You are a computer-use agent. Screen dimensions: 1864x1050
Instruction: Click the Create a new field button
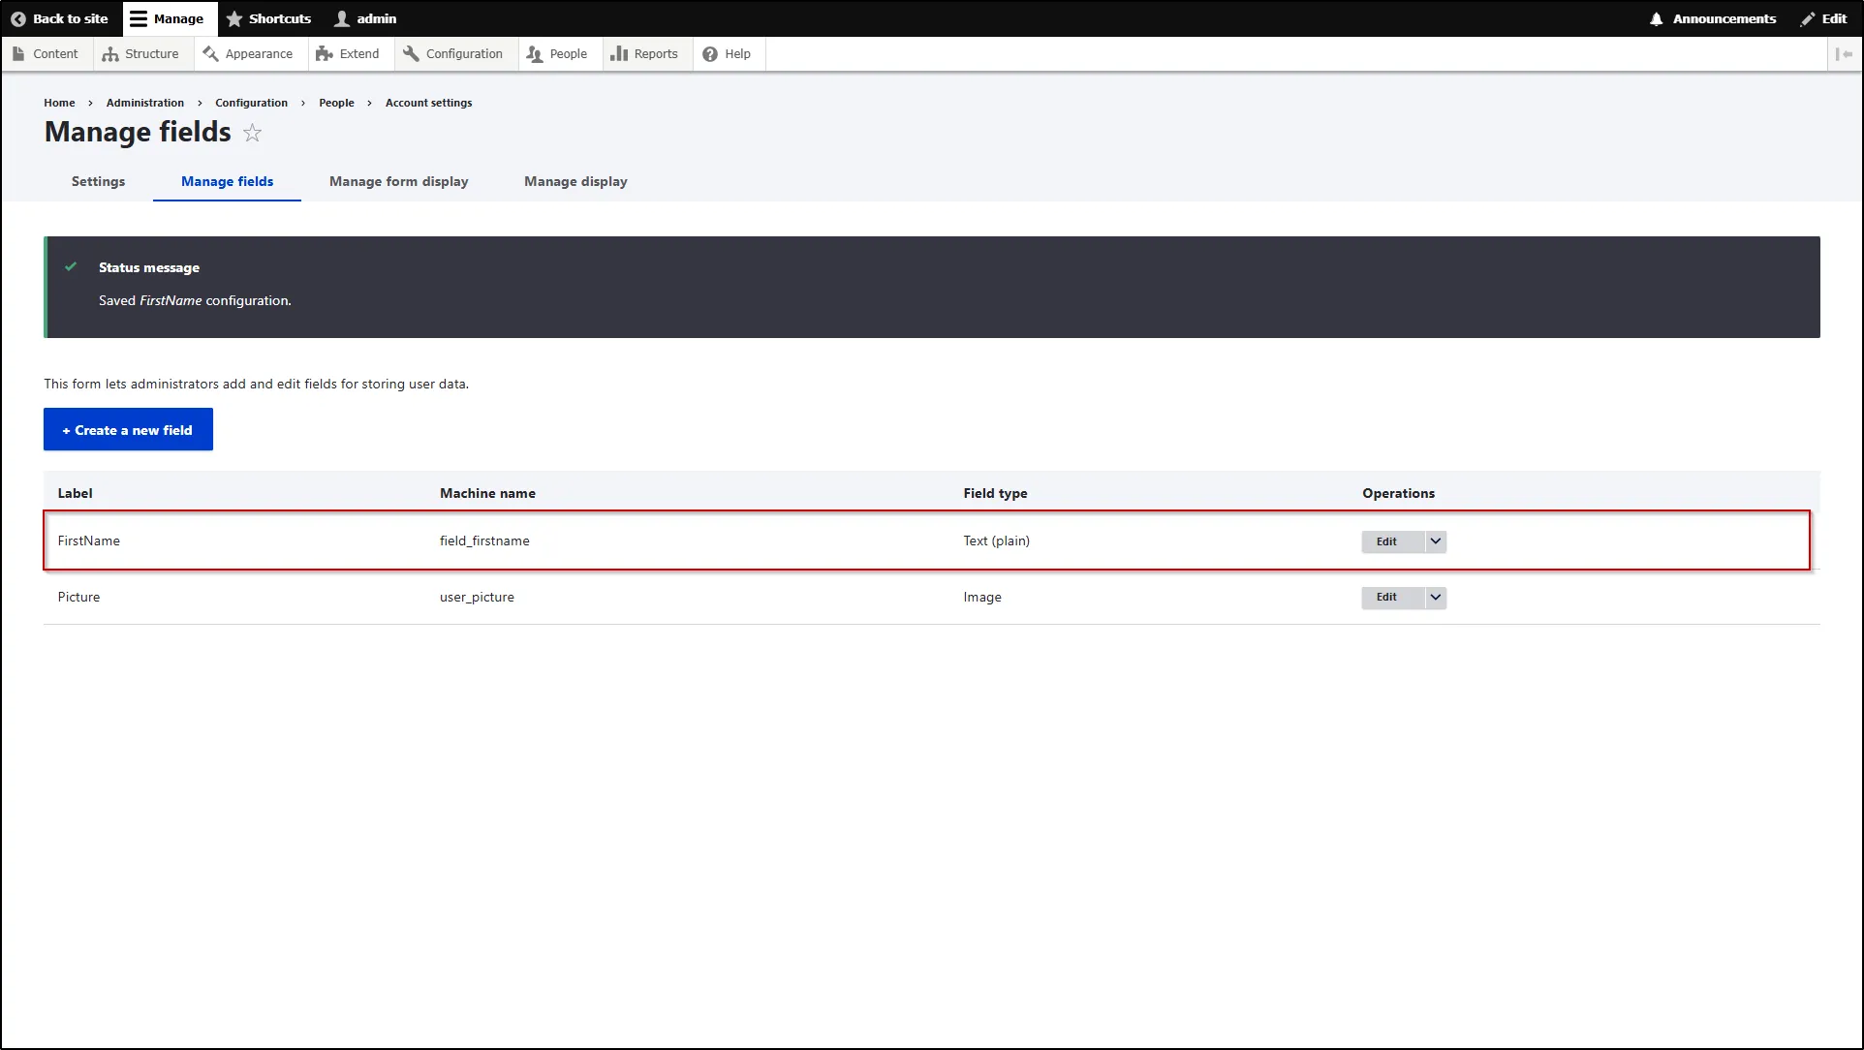pos(127,429)
